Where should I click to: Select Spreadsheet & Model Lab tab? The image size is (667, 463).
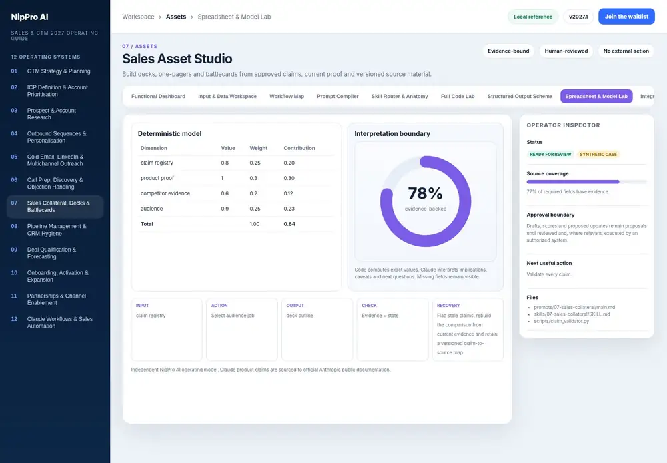coord(596,96)
